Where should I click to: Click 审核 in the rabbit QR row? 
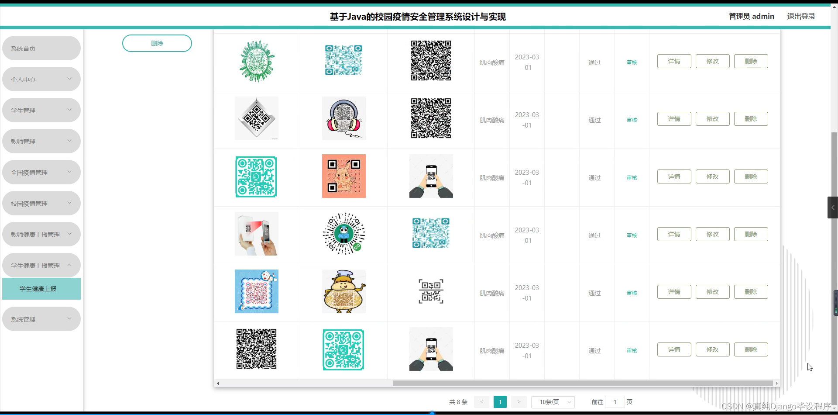click(632, 178)
